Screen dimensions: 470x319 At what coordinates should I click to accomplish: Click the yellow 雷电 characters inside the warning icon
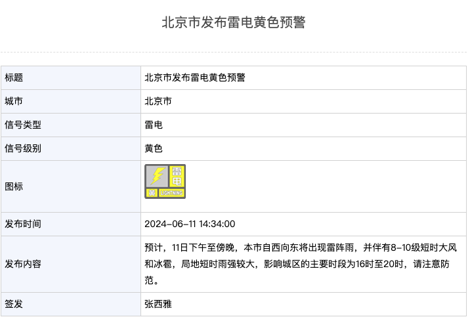pyautogui.click(x=177, y=176)
